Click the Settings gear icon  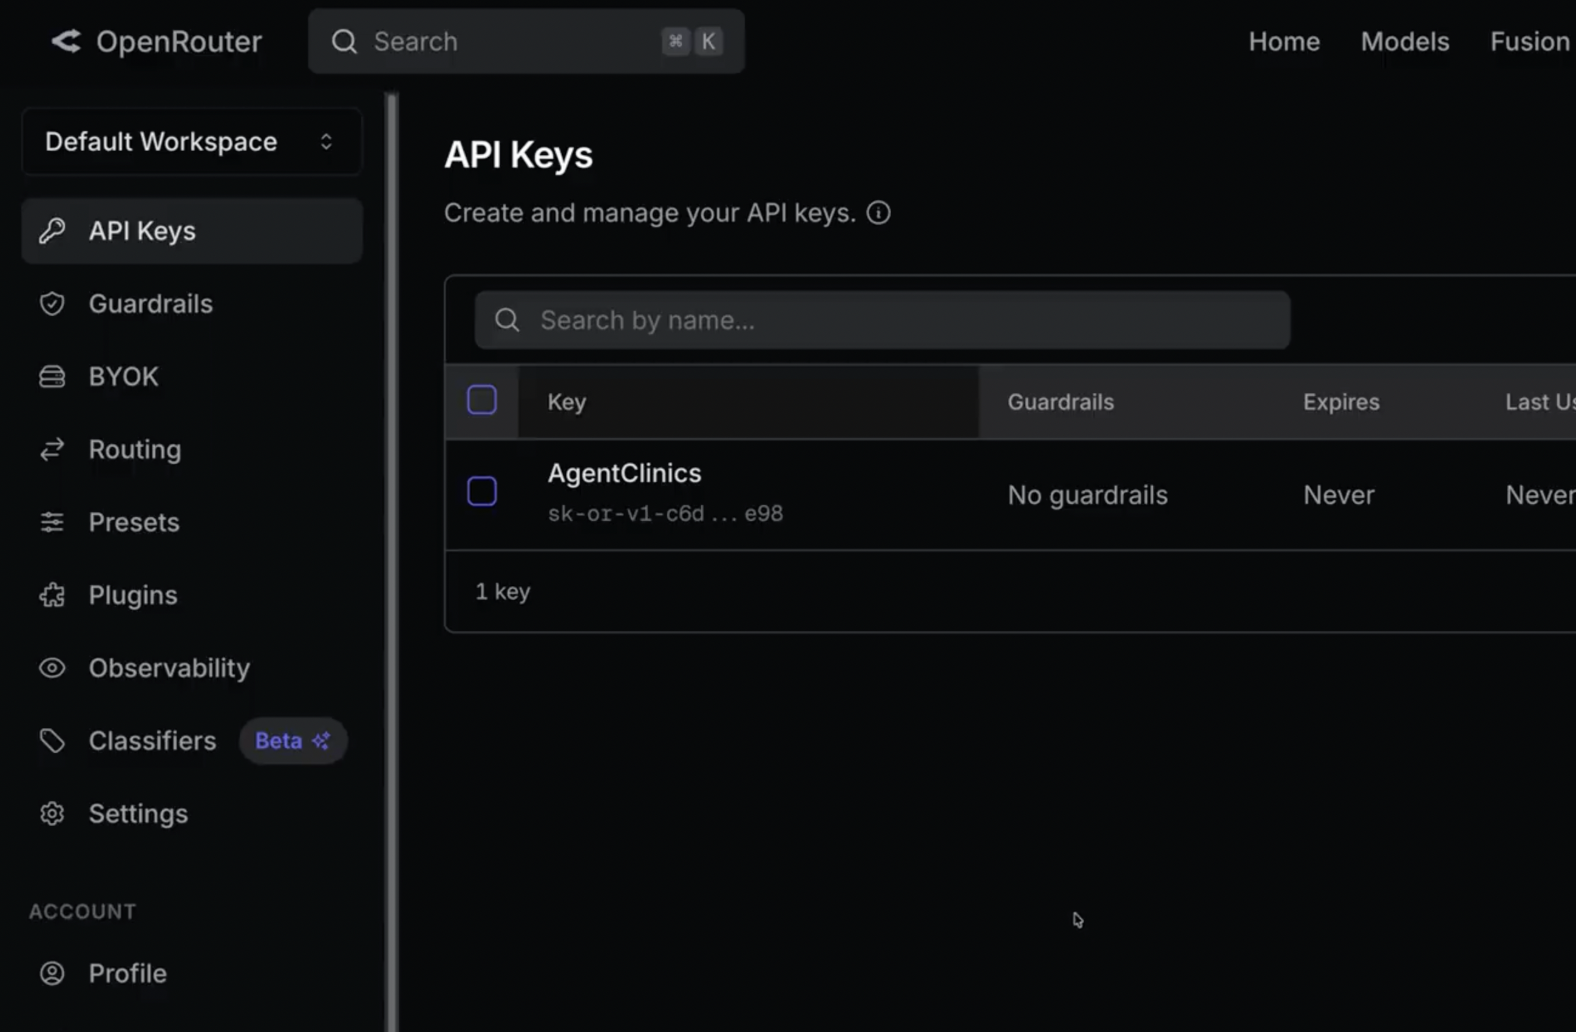(52, 813)
